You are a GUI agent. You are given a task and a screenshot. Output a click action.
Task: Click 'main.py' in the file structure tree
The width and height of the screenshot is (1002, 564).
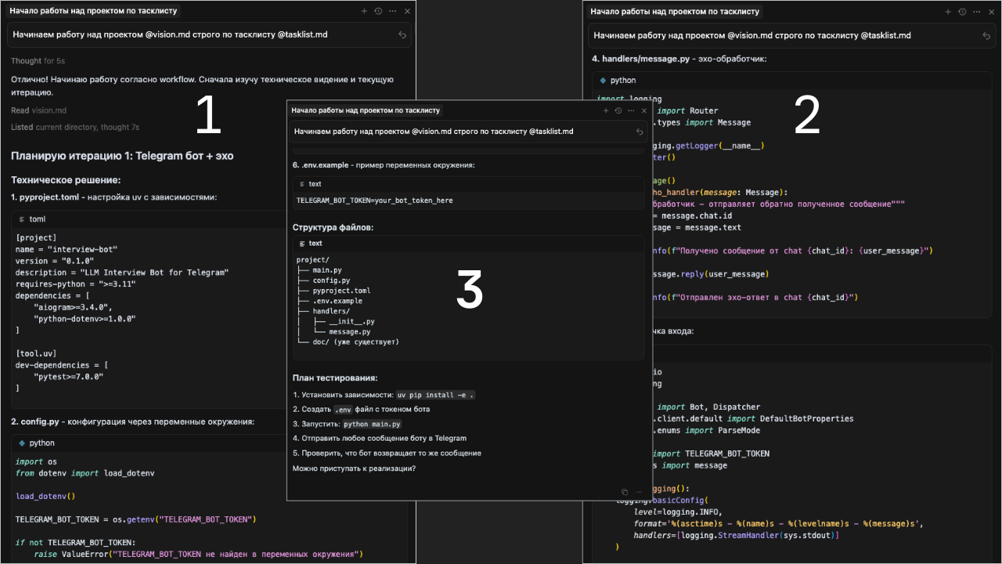pyautogui.click(x=327, y=270)
